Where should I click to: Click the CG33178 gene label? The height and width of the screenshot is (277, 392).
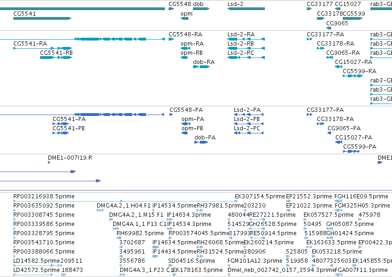click(x=330, y=14)
